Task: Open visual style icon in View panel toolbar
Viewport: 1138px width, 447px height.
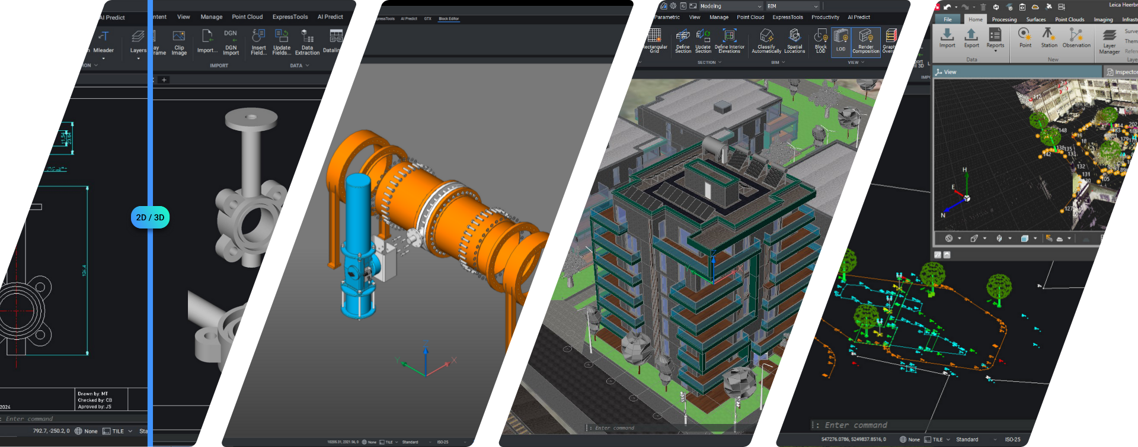Action: pyautogui.click(x=949, y=239)
